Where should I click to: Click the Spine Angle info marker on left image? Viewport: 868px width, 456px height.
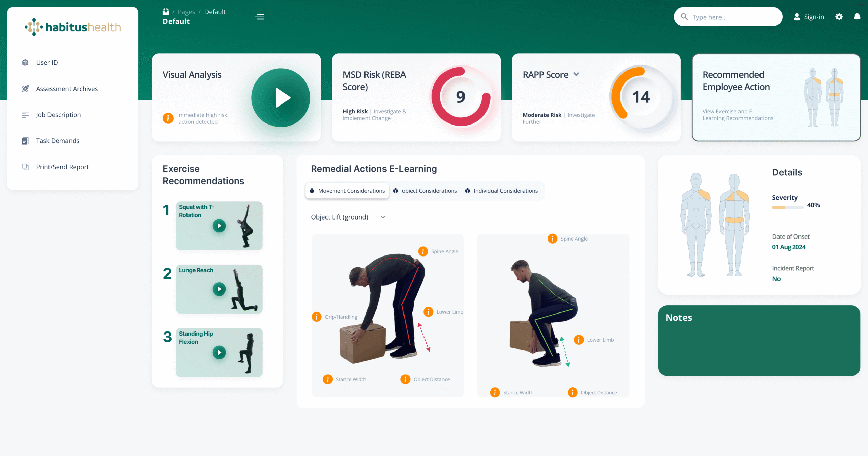click(422, 251)
